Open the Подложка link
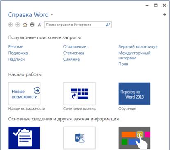 pyautogui.click(x=18, y=53)
